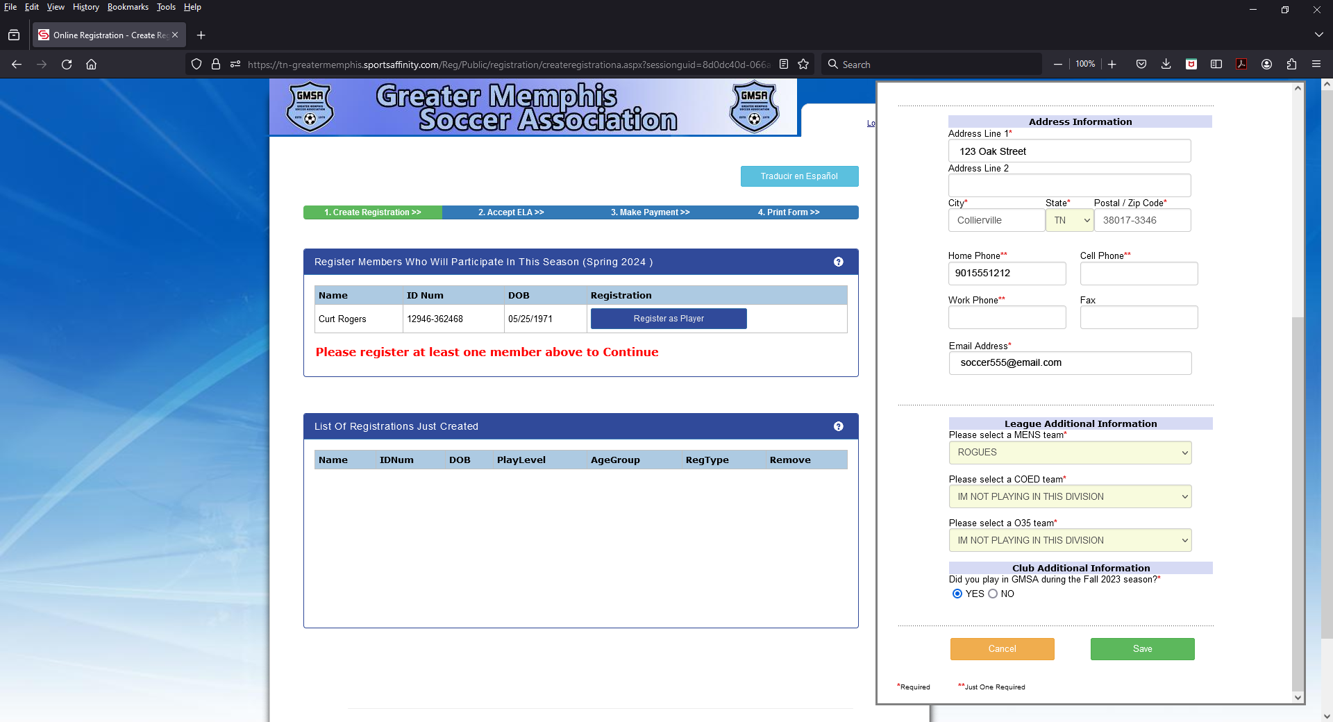1333x722 pixels.
Task: Open site permissions icon in address bar
Action: (x=235, y=64)
